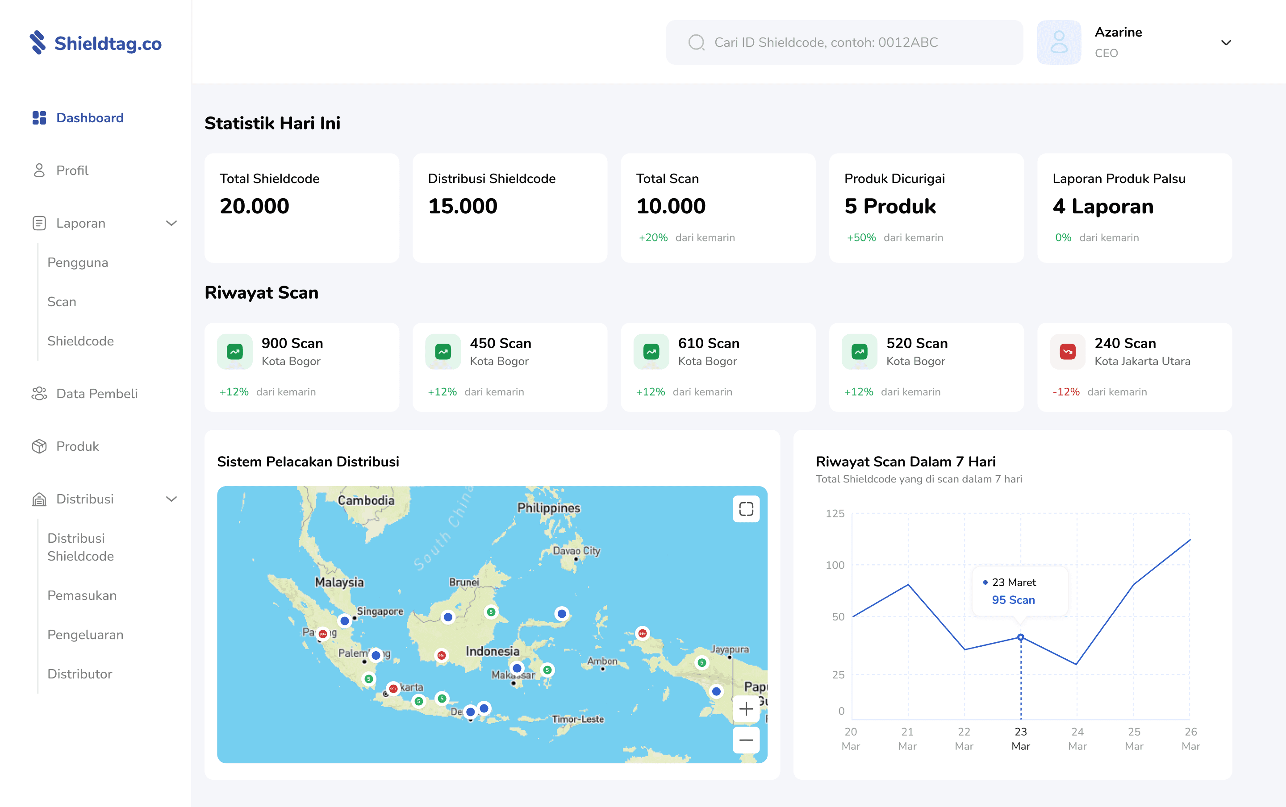Screen dimensions: 1286x807
Task: Click the Laporan Produk Palsu 4 Laporan card
Action: tap(1134, 208)
